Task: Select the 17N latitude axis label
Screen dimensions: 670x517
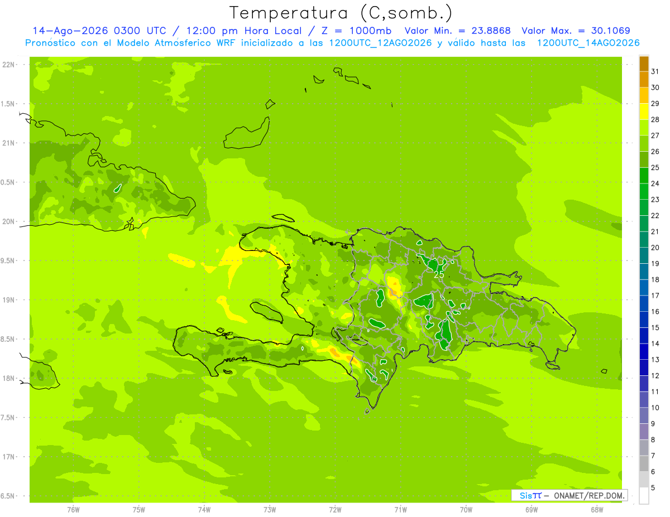Action: tap(8, 457)
